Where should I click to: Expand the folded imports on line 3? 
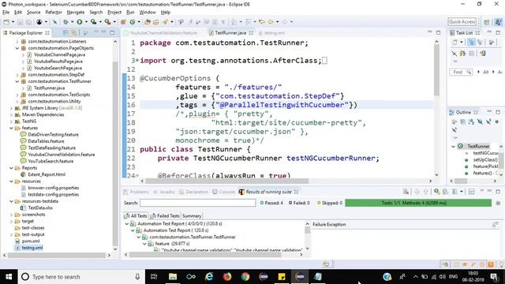coord(137,61)
